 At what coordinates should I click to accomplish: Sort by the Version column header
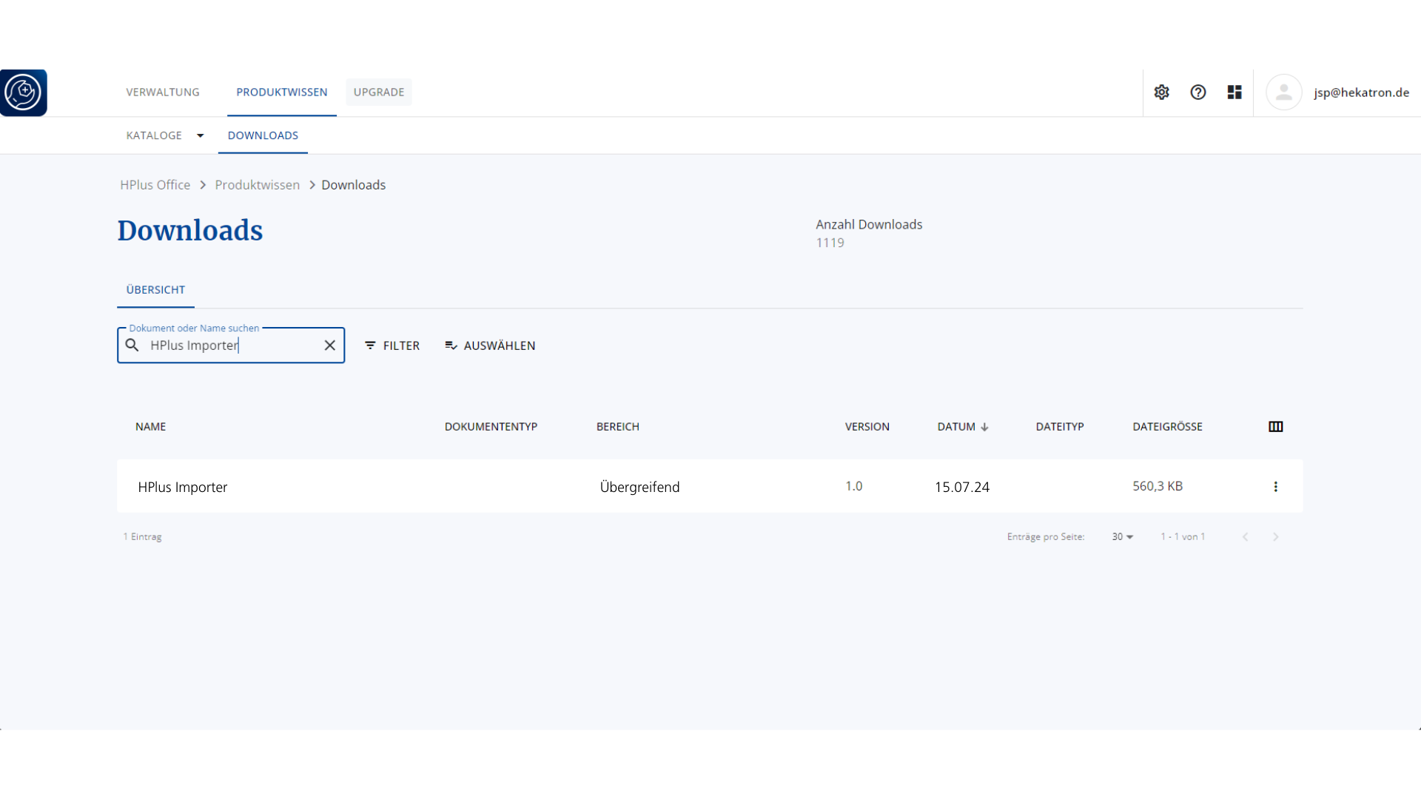[867, 427]
